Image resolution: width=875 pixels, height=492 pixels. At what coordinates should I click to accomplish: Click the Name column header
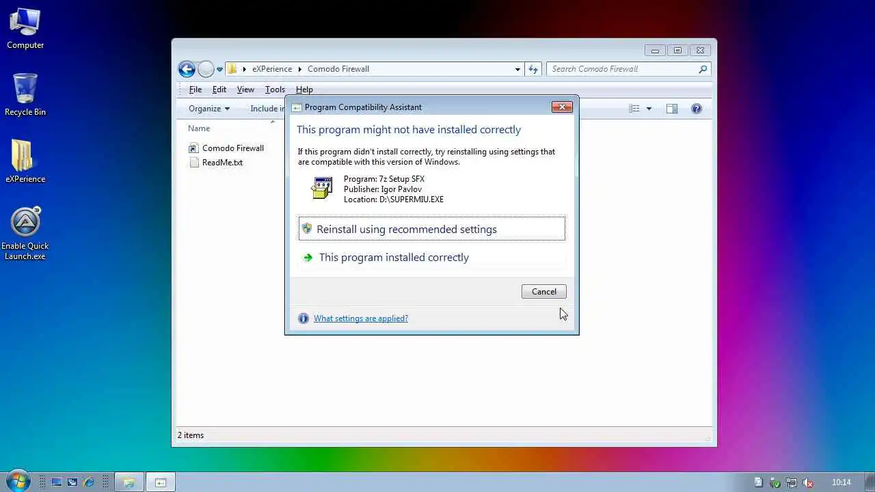click(199, 128)
